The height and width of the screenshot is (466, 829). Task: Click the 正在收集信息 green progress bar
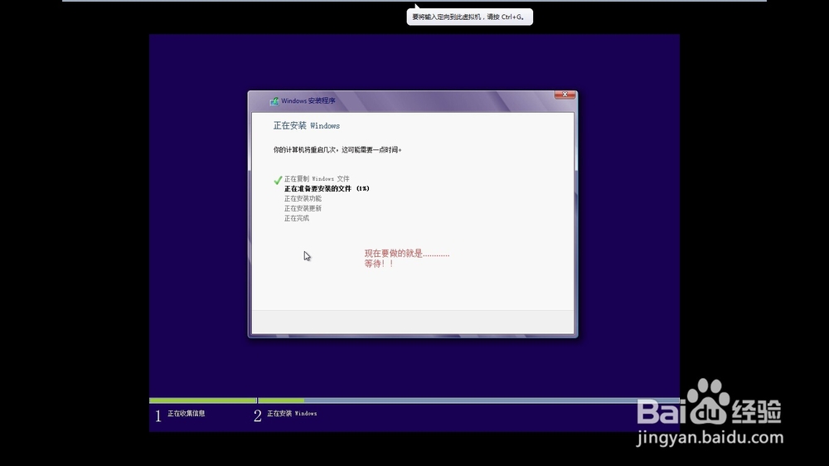click(203, 400)
